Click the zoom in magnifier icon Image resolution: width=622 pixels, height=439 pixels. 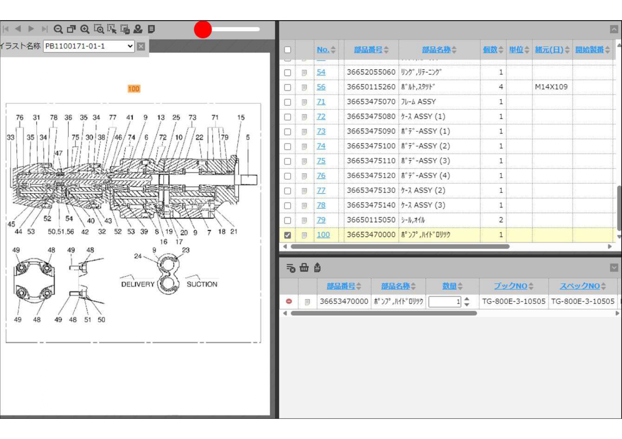coord(85,29)
